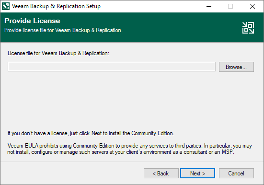The image size is (264, 185).
Task: Click the words 'consultant or an MSP'
Action: [x=208, y=152]
